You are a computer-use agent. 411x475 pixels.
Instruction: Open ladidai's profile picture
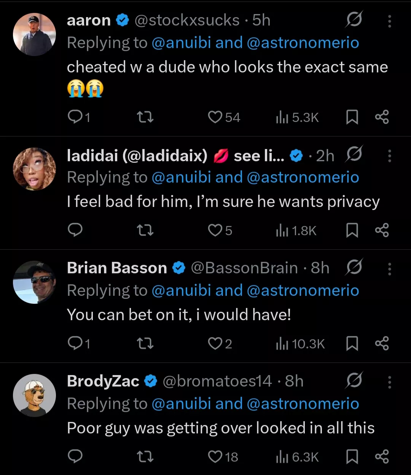point(34,169)
